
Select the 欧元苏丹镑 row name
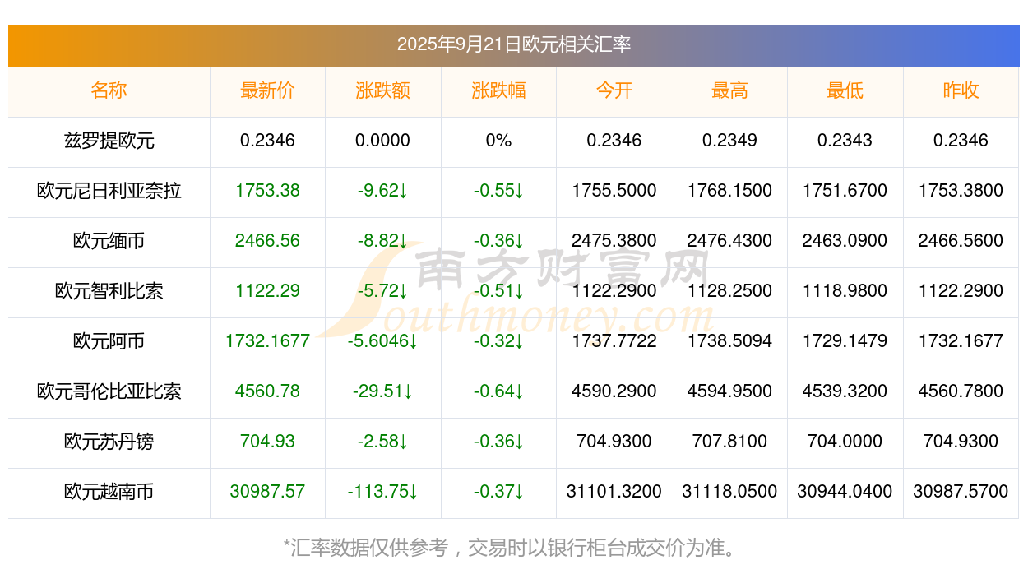tap(109, 442)
